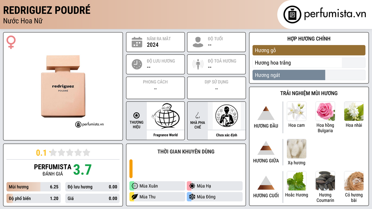Click the calendar icon next to Năm ra mắt
Screen dimensions: 372x209
tap(137, 42)
